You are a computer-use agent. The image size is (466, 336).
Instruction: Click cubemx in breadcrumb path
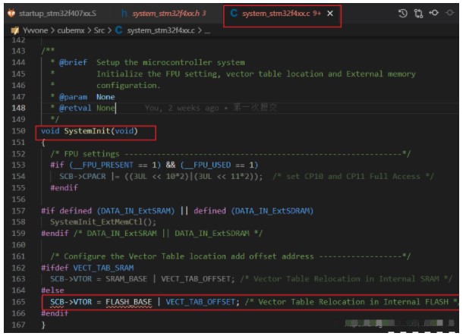71,30
